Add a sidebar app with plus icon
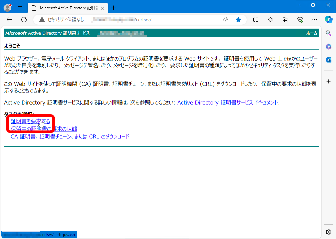Image resolution: width=336 pixels, height=239 pixels. 329,81
